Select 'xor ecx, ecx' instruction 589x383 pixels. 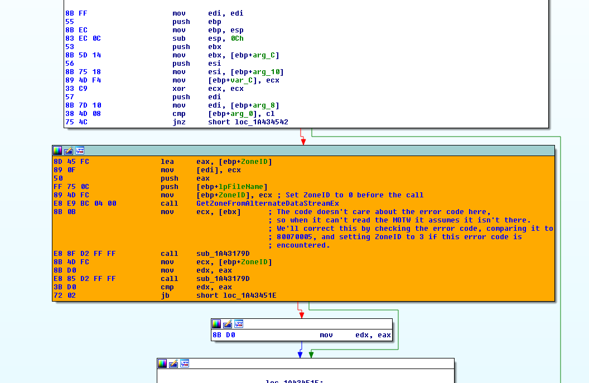[207, 89]
